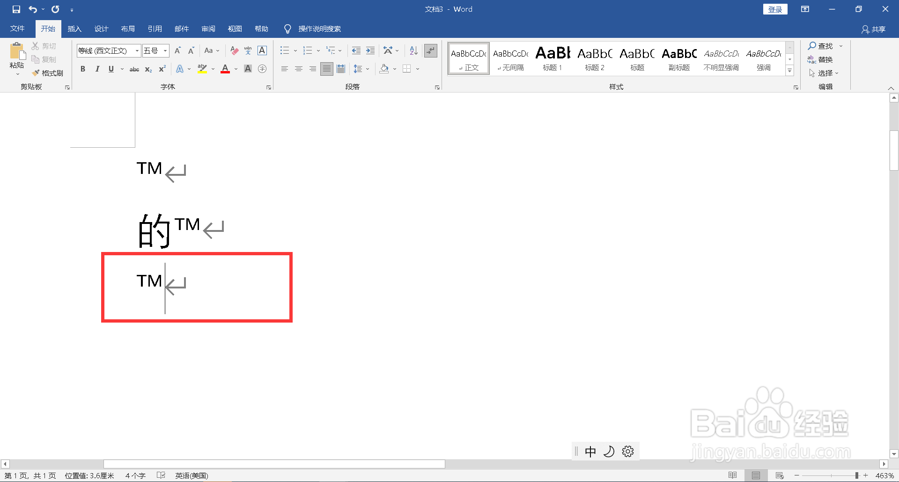Toggle justified paragraph alignment

[x=327, y=69]
